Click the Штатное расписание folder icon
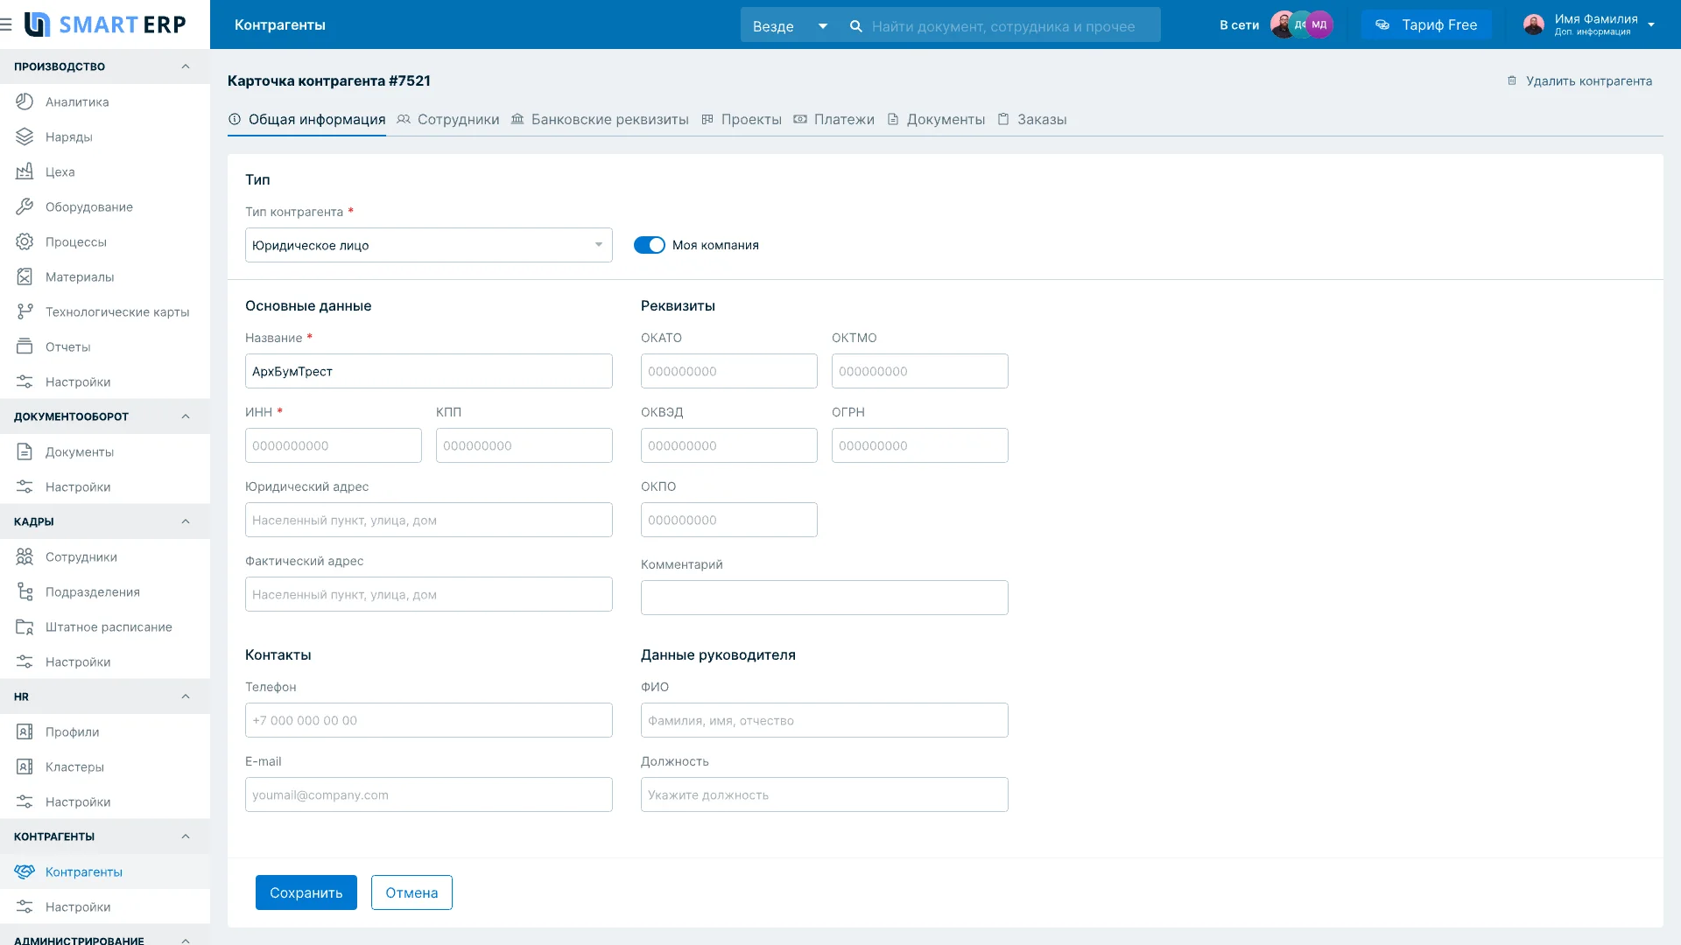The width and height of the screenshot is (1681, 945). click(25, 626)
